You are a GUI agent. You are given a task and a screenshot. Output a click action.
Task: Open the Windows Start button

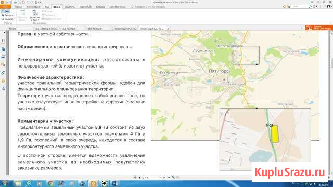[4, 183]
